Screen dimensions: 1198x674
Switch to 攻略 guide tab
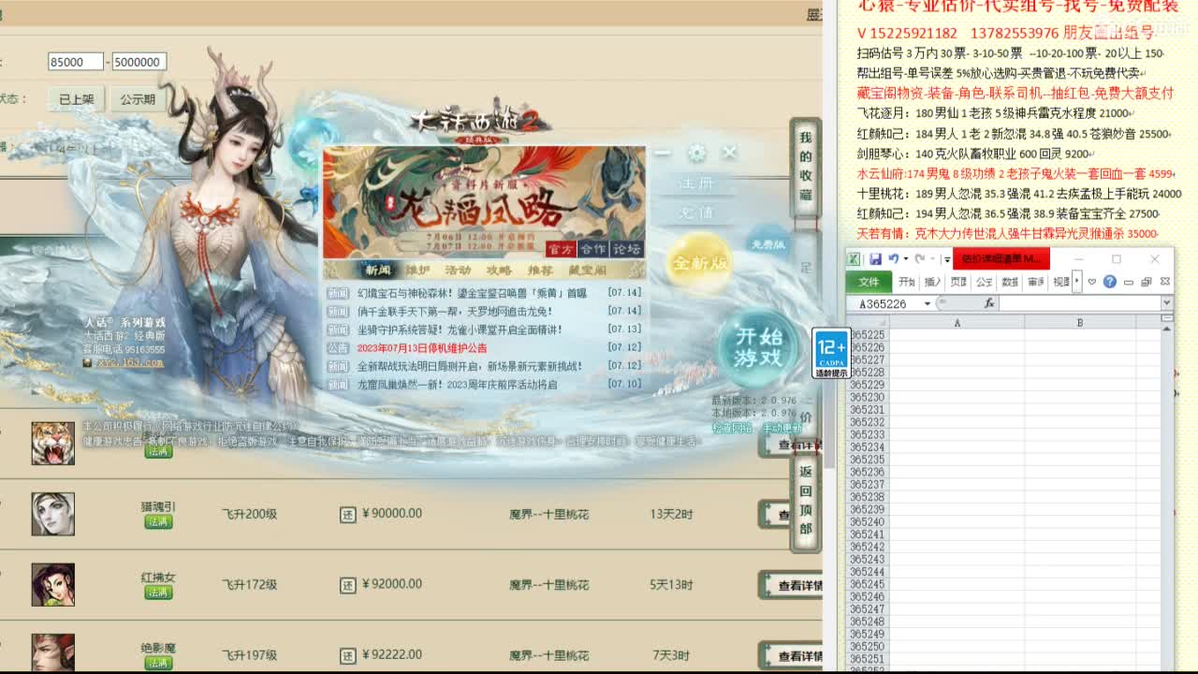[x=499, y=271]
